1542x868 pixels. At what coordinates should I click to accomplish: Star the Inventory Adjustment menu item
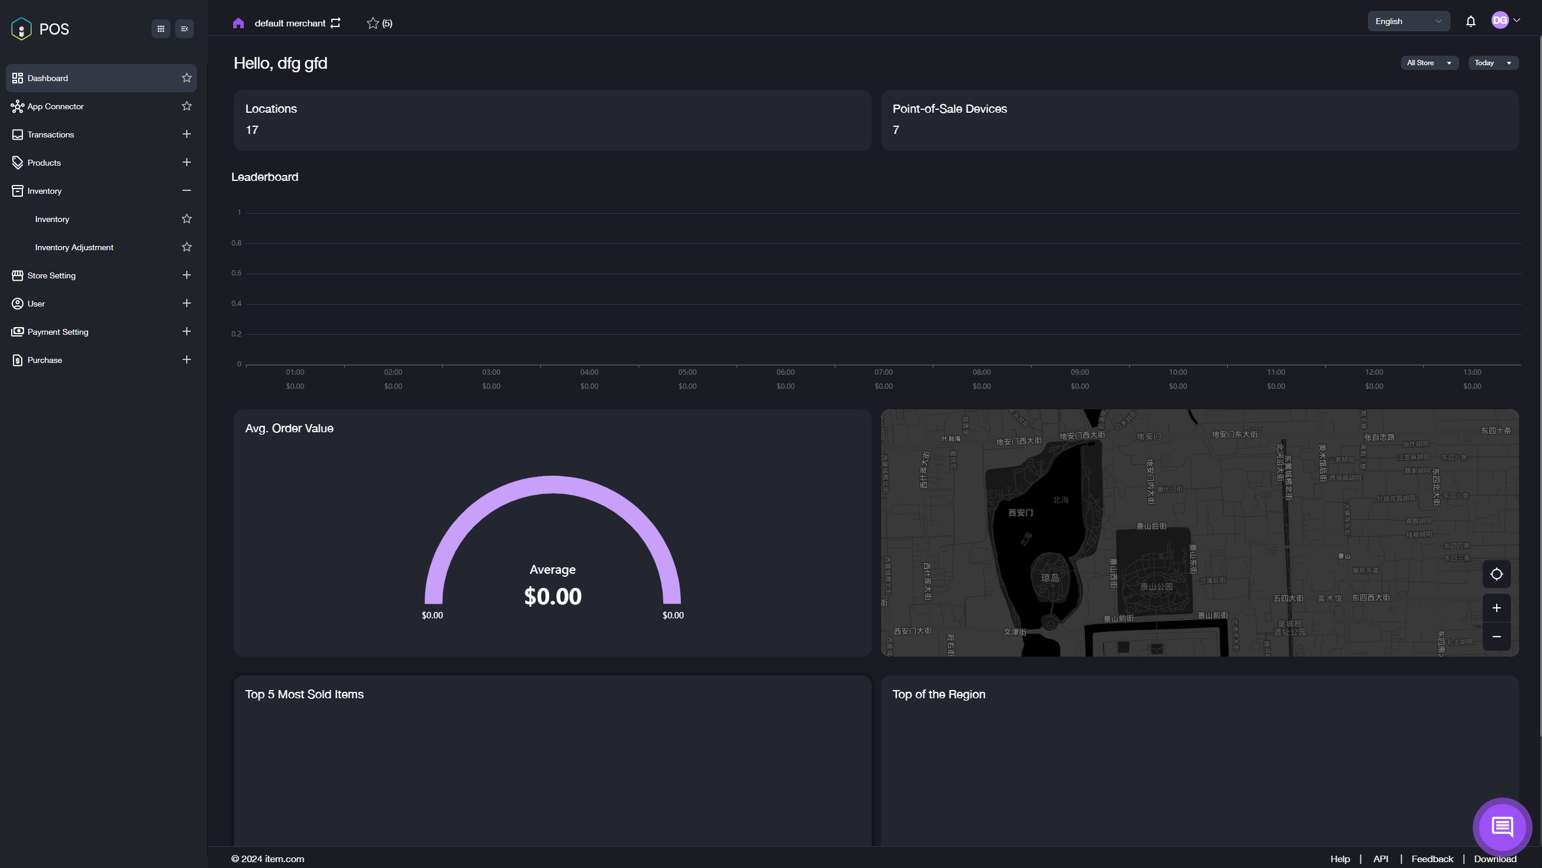[186, 247]
